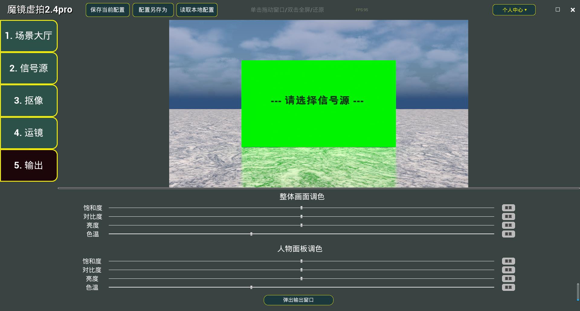Open the 个人中心 dropdown
Image resolution: width=580 pixels, height=311 pixels.
pos(514,10)
